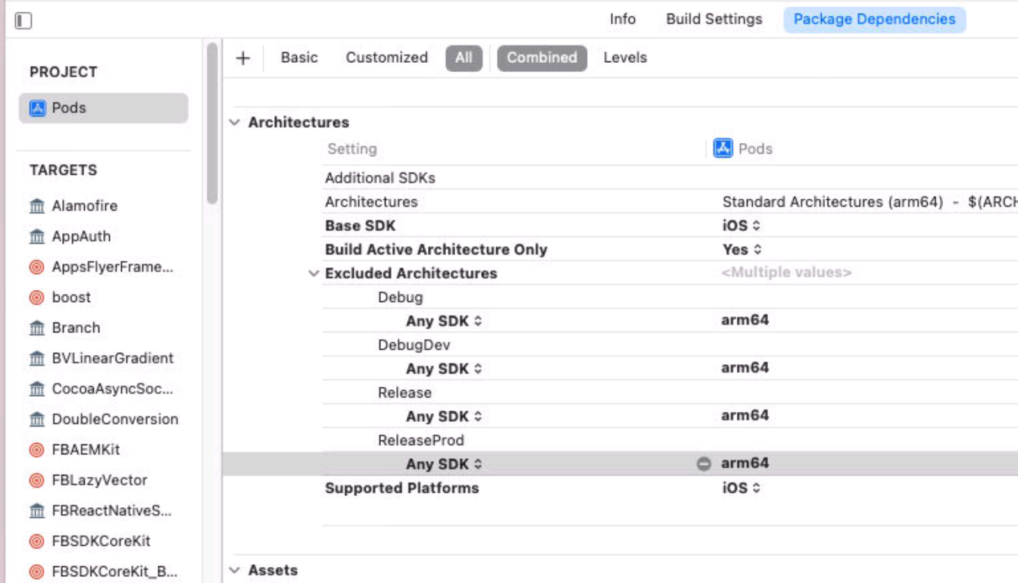Switch to Combined view mode

pyautogui.click(x=542, y=58)
